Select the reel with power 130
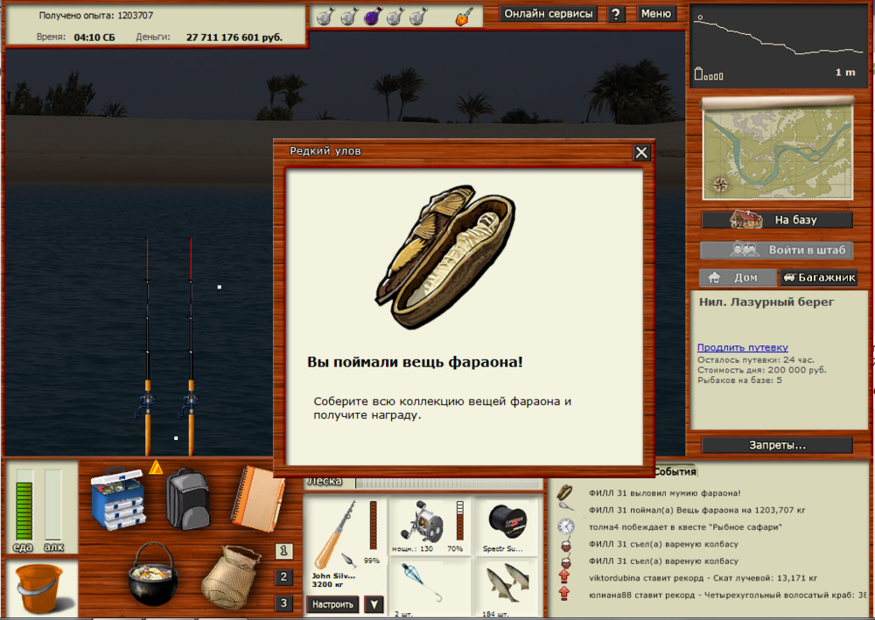 430,527
